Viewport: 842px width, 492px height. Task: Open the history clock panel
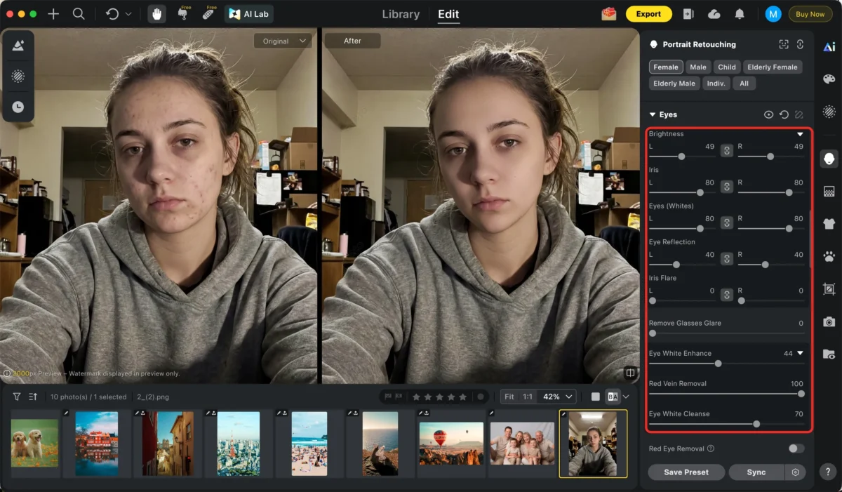click(x=18, y=107)
